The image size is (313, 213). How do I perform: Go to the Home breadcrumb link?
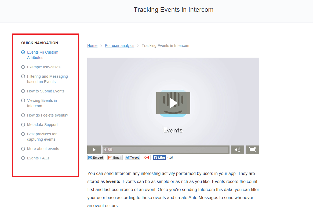92,46
